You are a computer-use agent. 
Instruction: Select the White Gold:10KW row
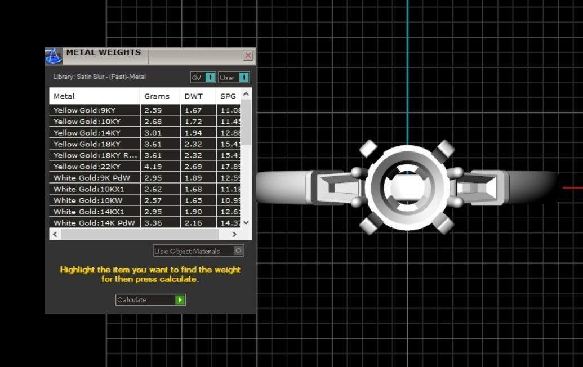[145, 200]
